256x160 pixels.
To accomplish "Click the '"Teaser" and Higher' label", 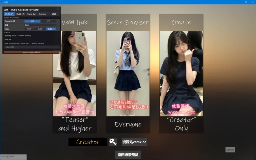I will tap(75, 124).
